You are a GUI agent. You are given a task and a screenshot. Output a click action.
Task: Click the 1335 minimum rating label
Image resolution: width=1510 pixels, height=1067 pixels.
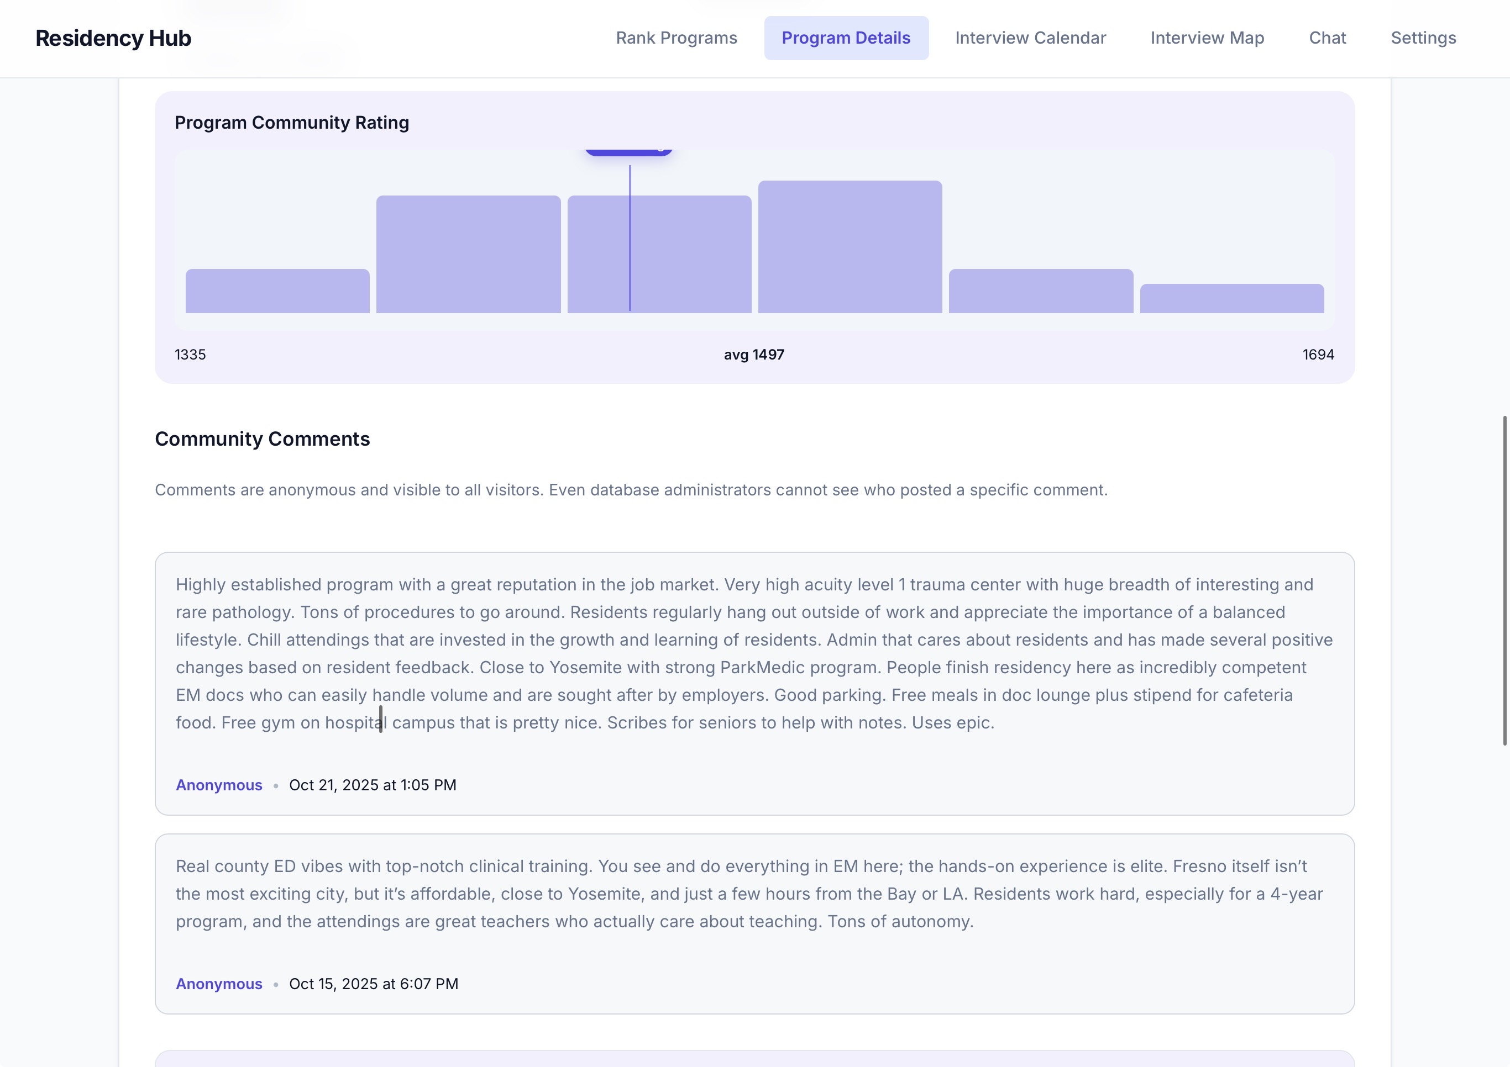190,353
